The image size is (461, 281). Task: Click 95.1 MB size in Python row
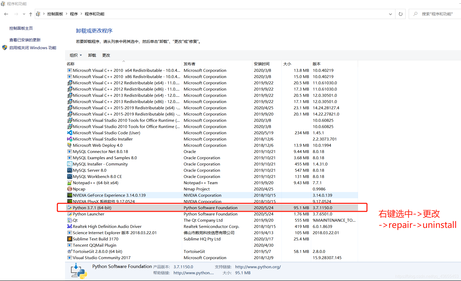click(301, 208)
